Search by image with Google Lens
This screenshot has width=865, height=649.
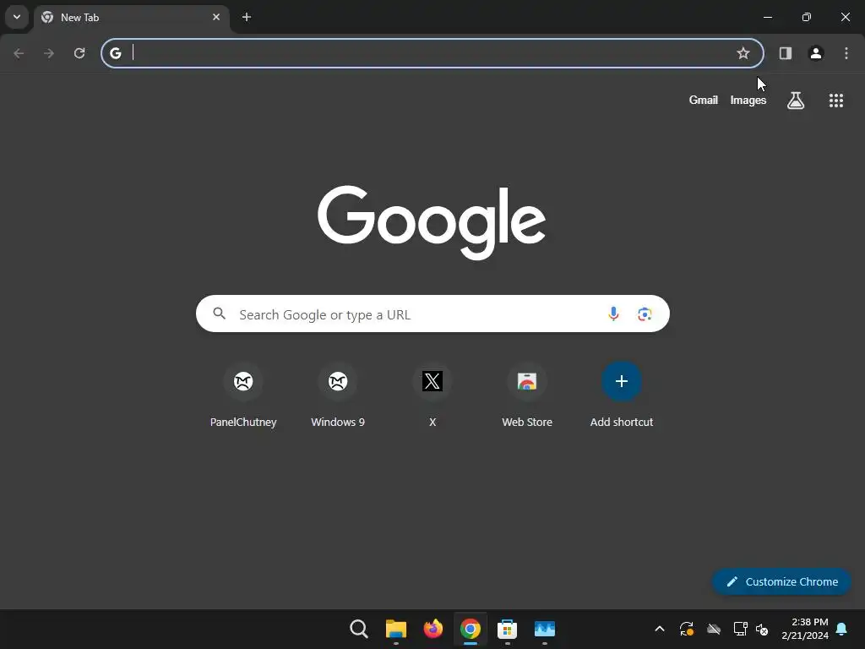tap(645, 314)
